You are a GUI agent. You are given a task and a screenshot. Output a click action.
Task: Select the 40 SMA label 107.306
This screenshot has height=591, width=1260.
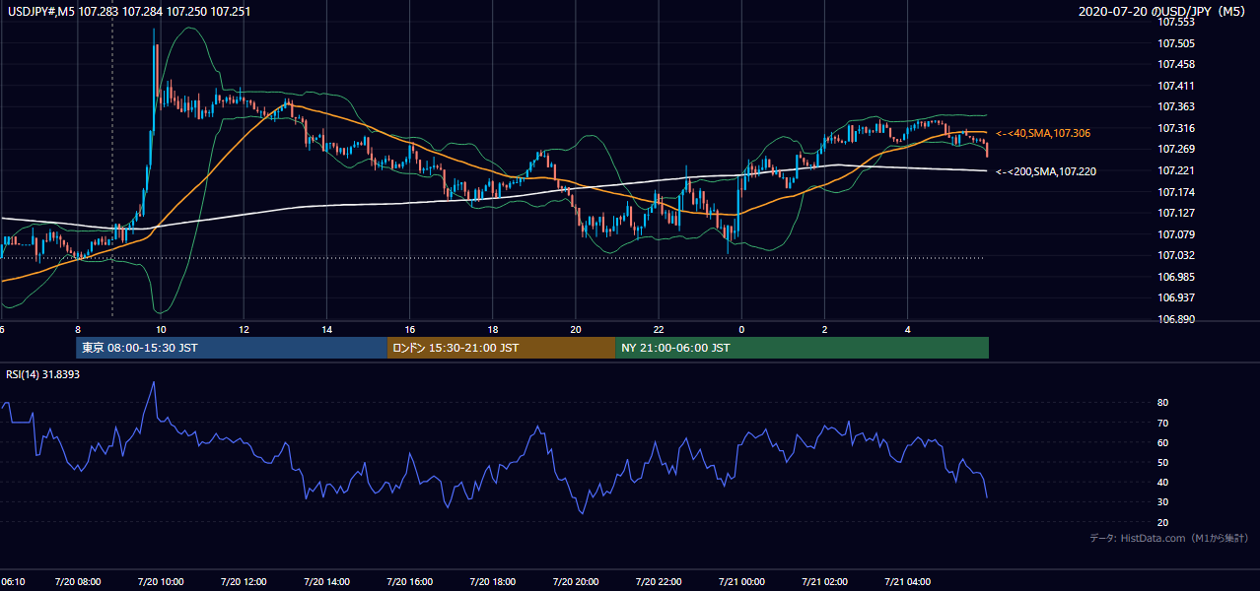click(1043, 133)
